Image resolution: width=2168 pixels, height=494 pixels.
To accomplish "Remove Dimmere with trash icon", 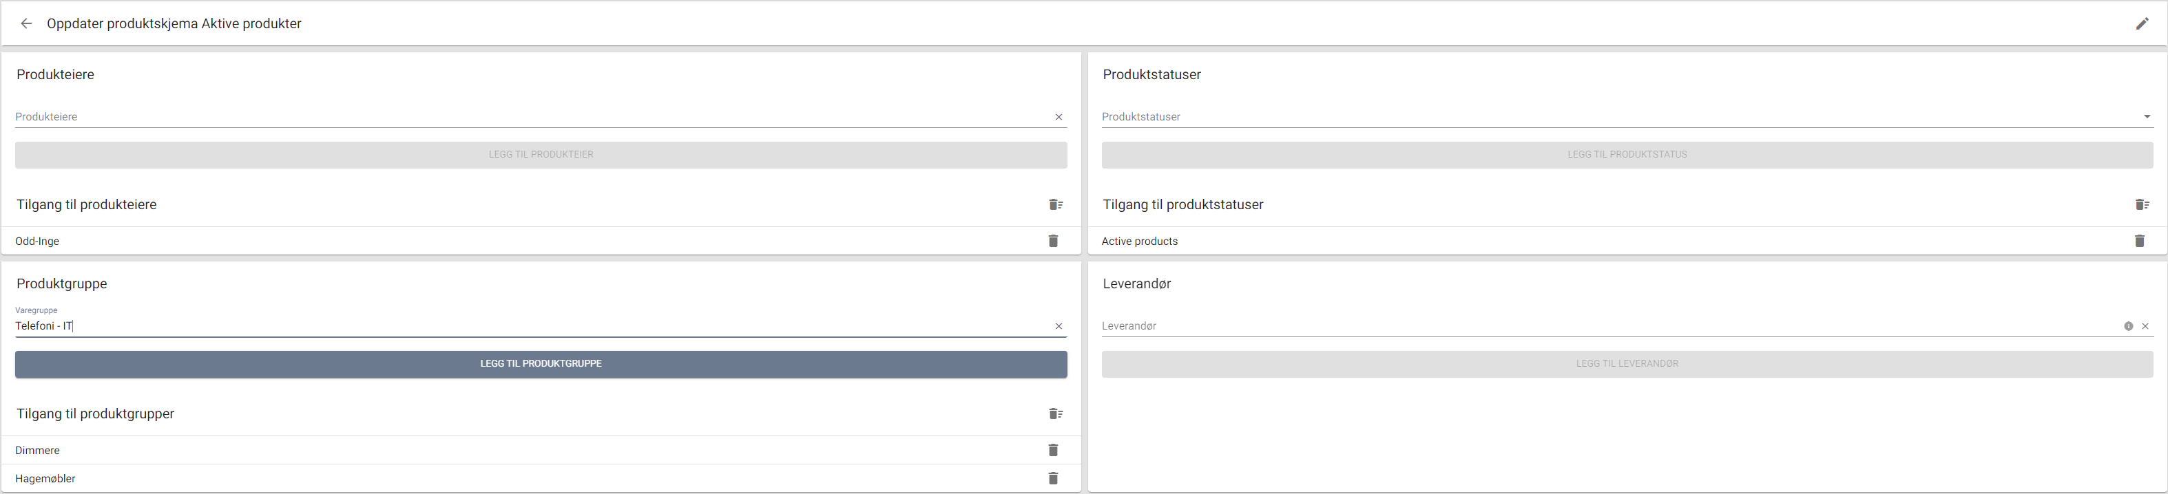I will coord(1053,451).
